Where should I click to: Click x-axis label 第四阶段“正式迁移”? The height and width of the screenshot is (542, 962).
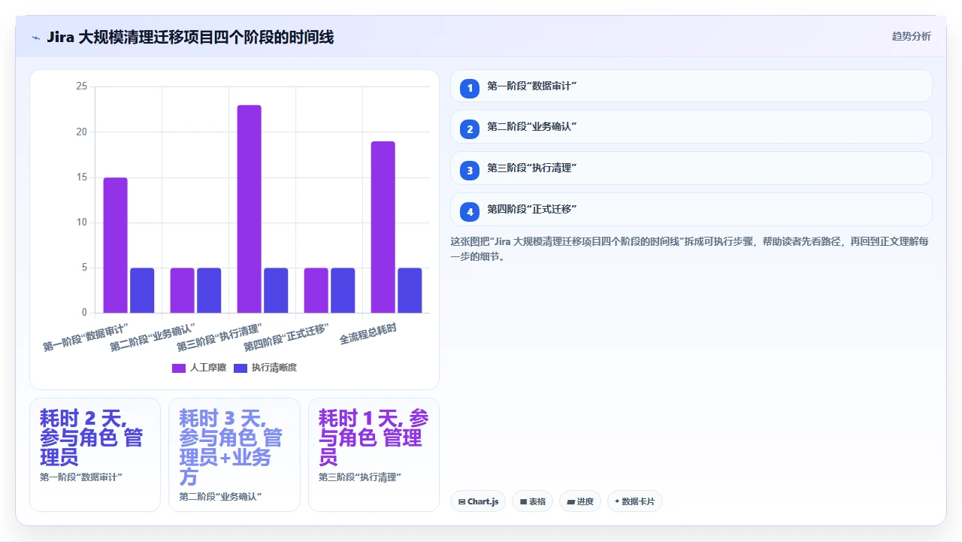[x=287, y=338]
